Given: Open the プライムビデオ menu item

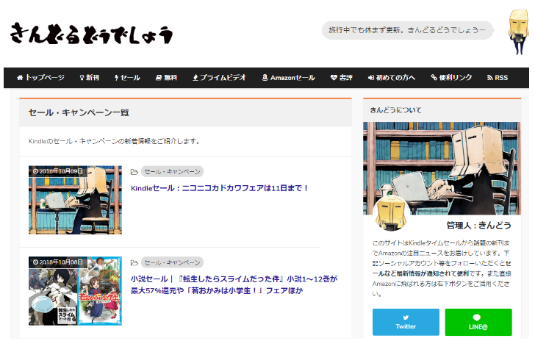Looking at the screenshot, I should click(220, 78).
